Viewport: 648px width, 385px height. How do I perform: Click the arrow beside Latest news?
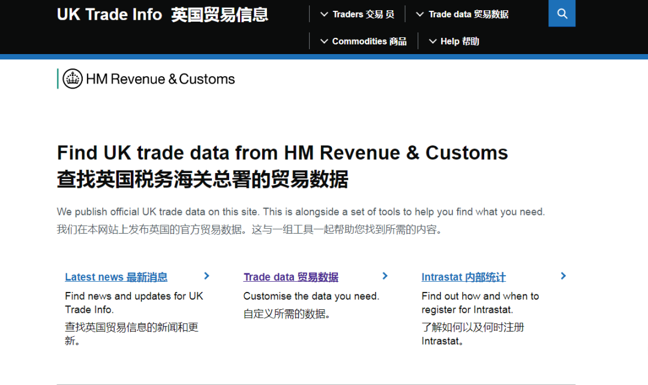(x=206, y=276)
